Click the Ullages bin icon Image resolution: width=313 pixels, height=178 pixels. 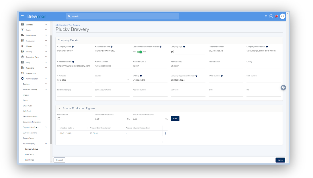pos(22,46)
